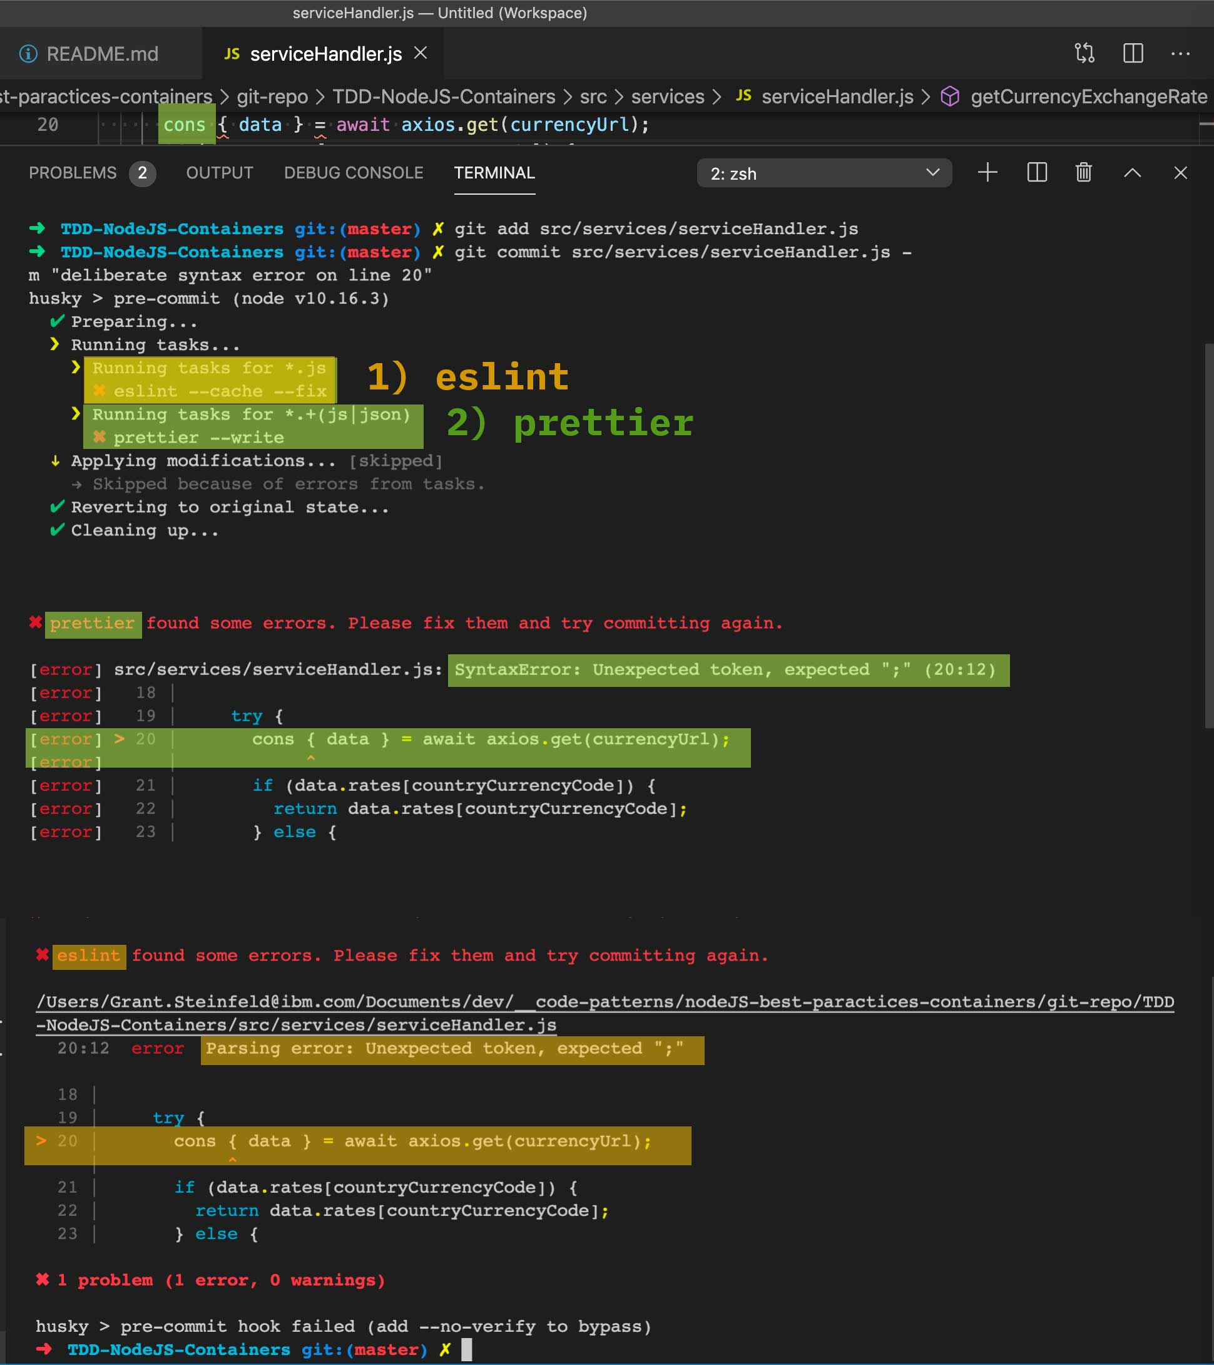Open the '2: zsh' terminal selector dropdown
This screenshot has height=1365, width=1214.
point(824,173)
